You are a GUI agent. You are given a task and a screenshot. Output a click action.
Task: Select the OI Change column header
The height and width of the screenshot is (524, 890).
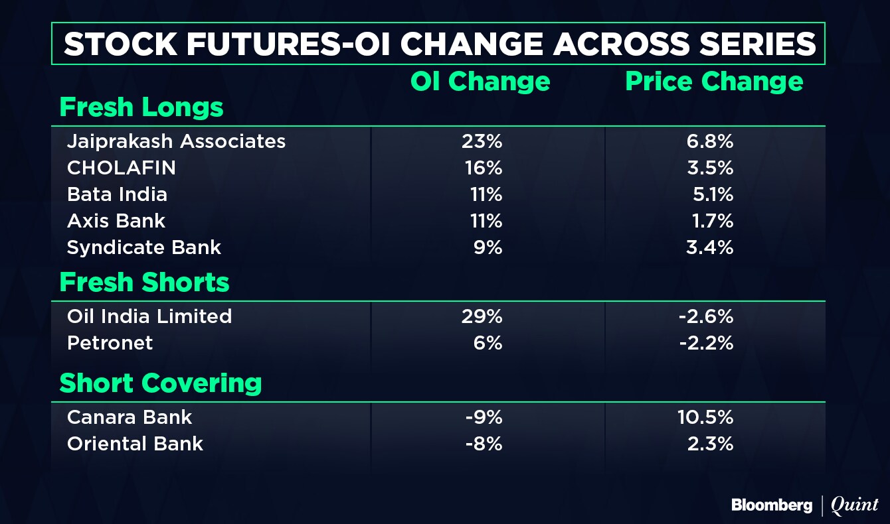pyautogui.click(x=480, y=82)
